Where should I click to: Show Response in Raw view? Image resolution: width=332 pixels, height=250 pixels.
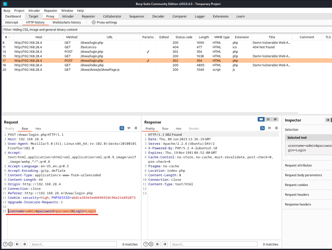(165, 129)
